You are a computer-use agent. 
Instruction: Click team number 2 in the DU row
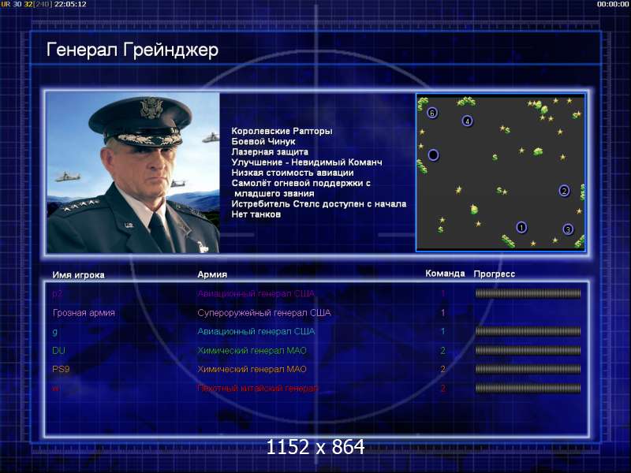click(443, 350)
